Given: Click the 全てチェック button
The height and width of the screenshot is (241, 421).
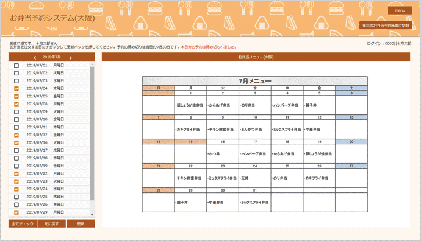Looking at the screenshot, I should [x=23, y=223].
